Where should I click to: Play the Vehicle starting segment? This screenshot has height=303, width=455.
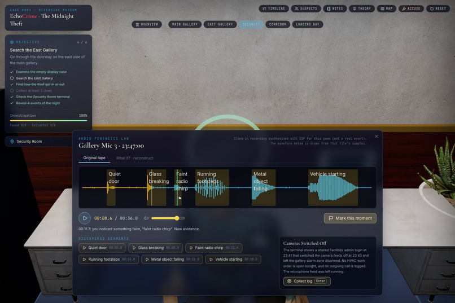coord(233,259)
